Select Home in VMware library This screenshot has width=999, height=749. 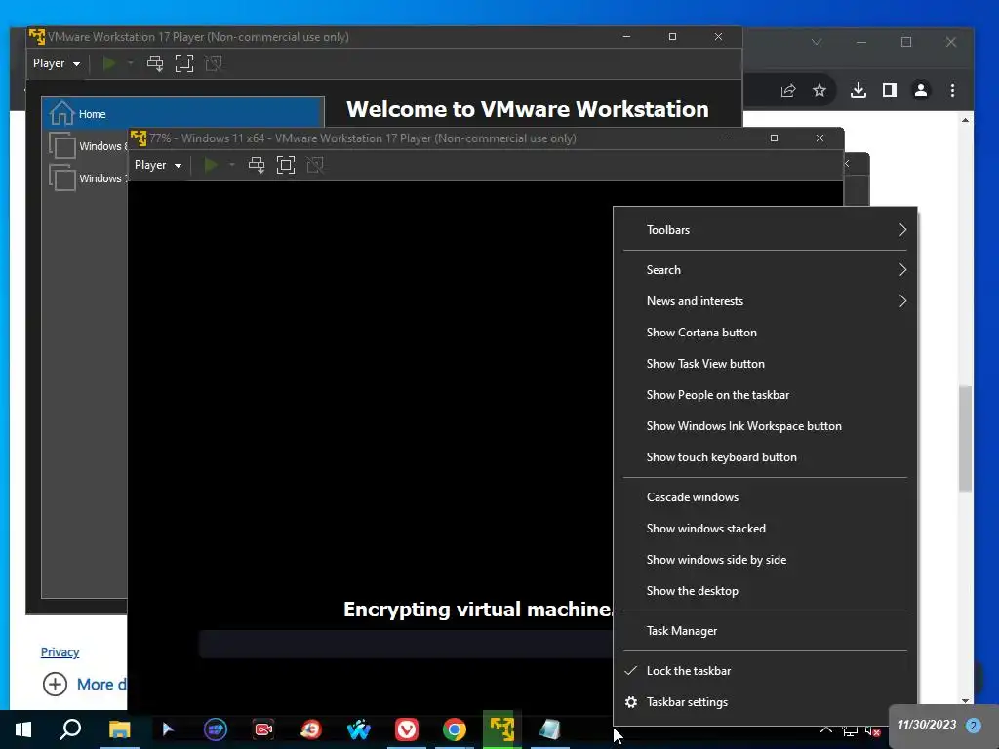pos(182,114)
